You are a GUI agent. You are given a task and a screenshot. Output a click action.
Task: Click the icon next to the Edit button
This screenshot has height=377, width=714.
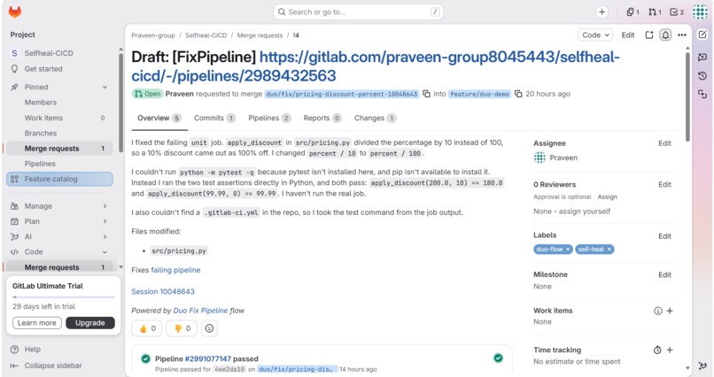tap(648, 35)
